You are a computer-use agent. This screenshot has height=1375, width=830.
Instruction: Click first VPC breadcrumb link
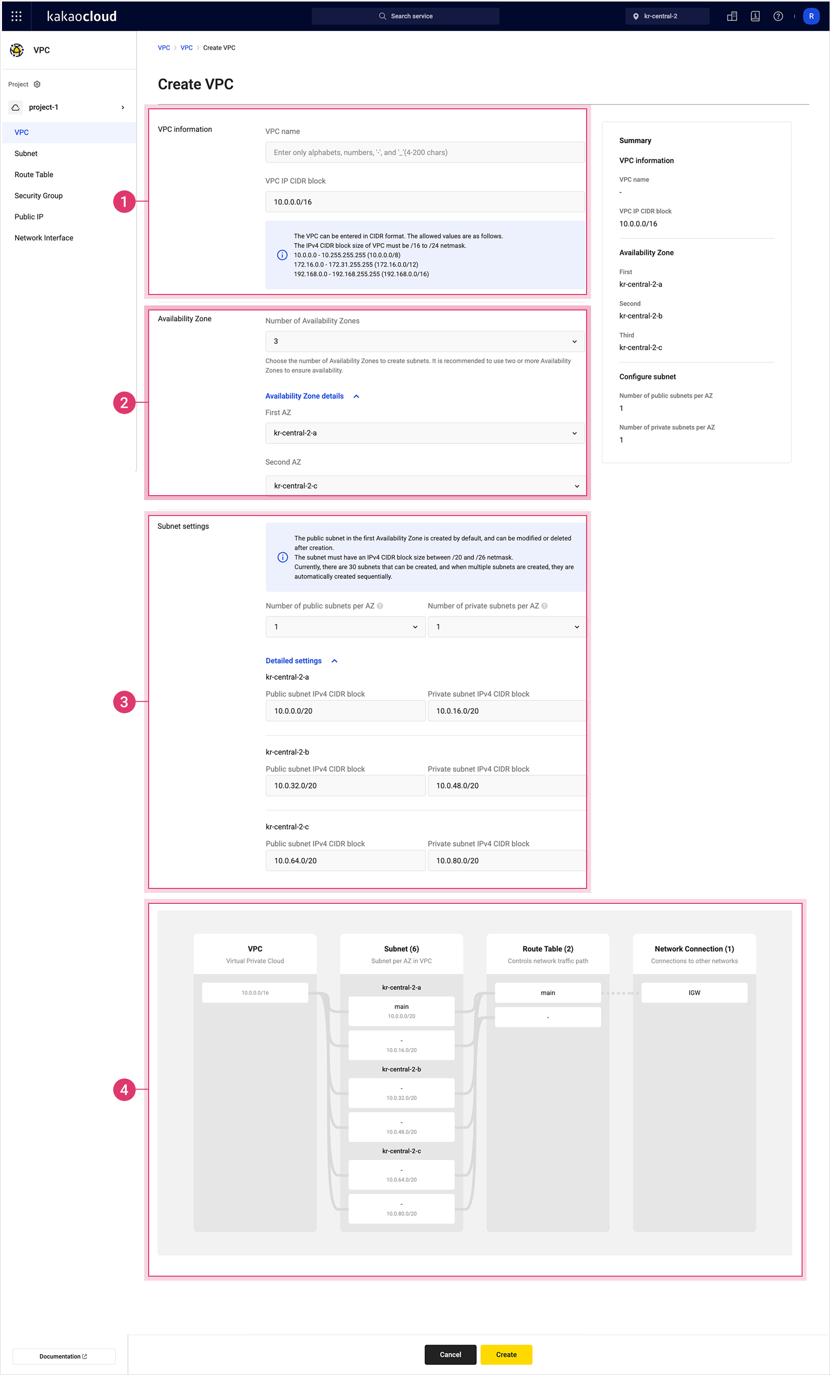click(164, 48)
